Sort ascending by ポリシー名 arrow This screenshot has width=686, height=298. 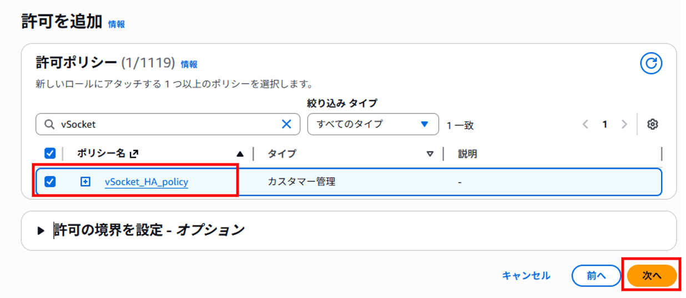[240, 155]
